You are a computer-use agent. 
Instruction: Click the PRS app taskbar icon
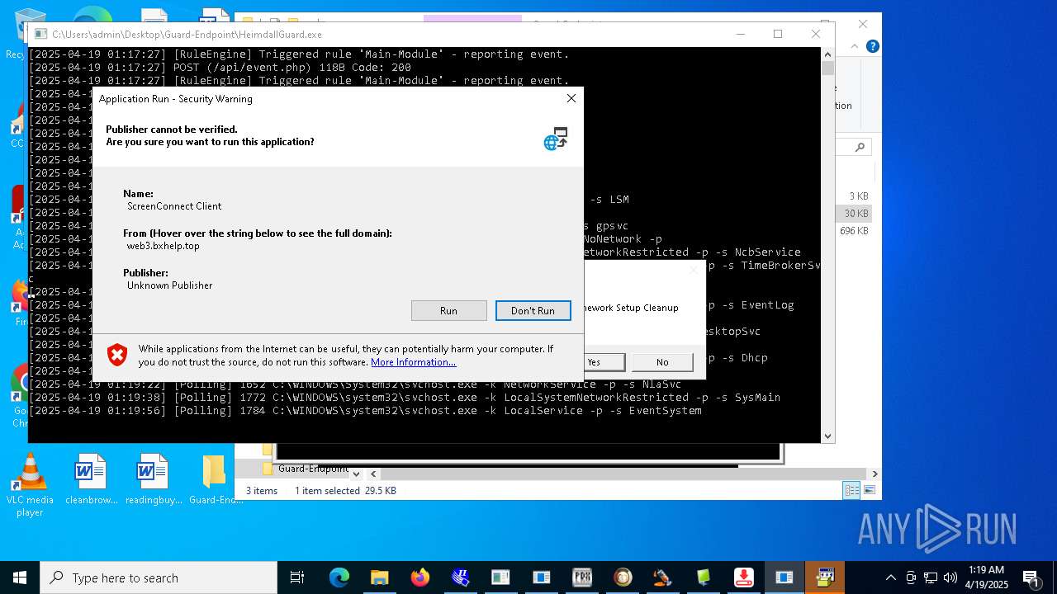pos(582,577)
